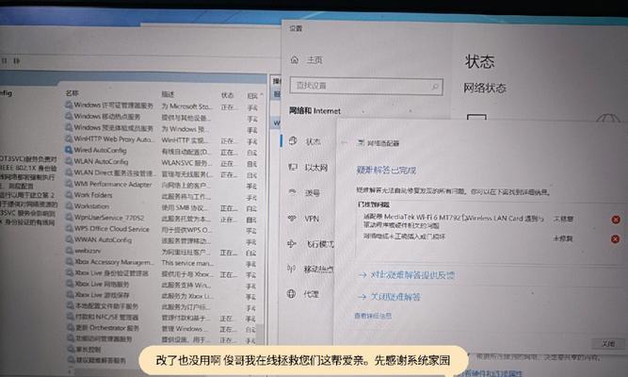Click the 网络和 Internet heading in Settings sidebar
This screenshot has height=377, width=628.
[314, 110]
